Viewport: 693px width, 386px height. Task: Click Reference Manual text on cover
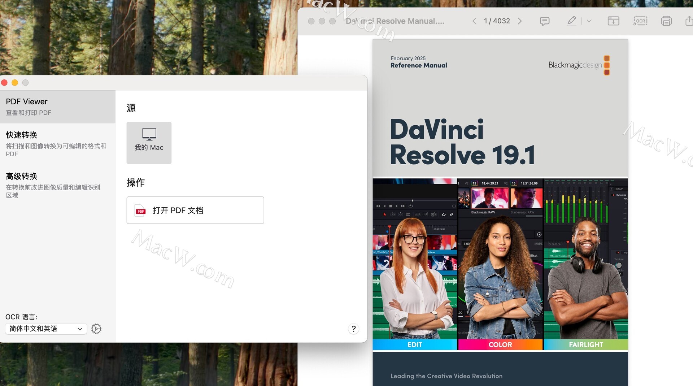tap(419, 65)
